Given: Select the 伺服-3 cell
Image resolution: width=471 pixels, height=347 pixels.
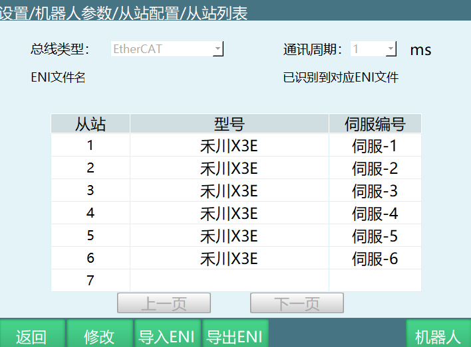Looking at the screenshot, I should (375, 190).
